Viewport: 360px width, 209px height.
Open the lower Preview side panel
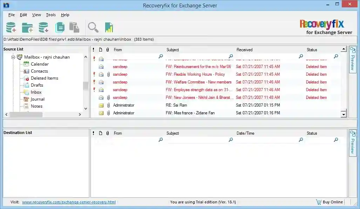click(x=353, y=143)
